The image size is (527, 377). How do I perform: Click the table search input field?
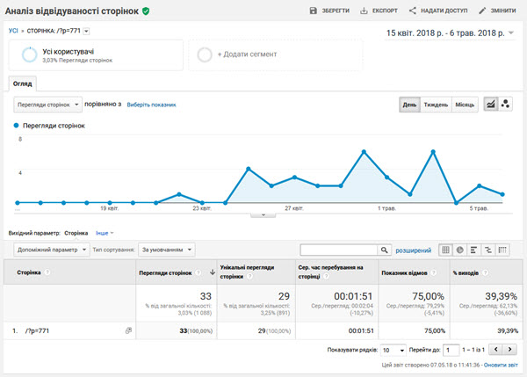(339, 250)
